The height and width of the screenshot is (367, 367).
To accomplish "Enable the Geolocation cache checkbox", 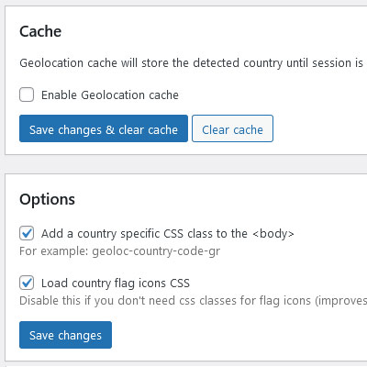I will coord(27,95).
